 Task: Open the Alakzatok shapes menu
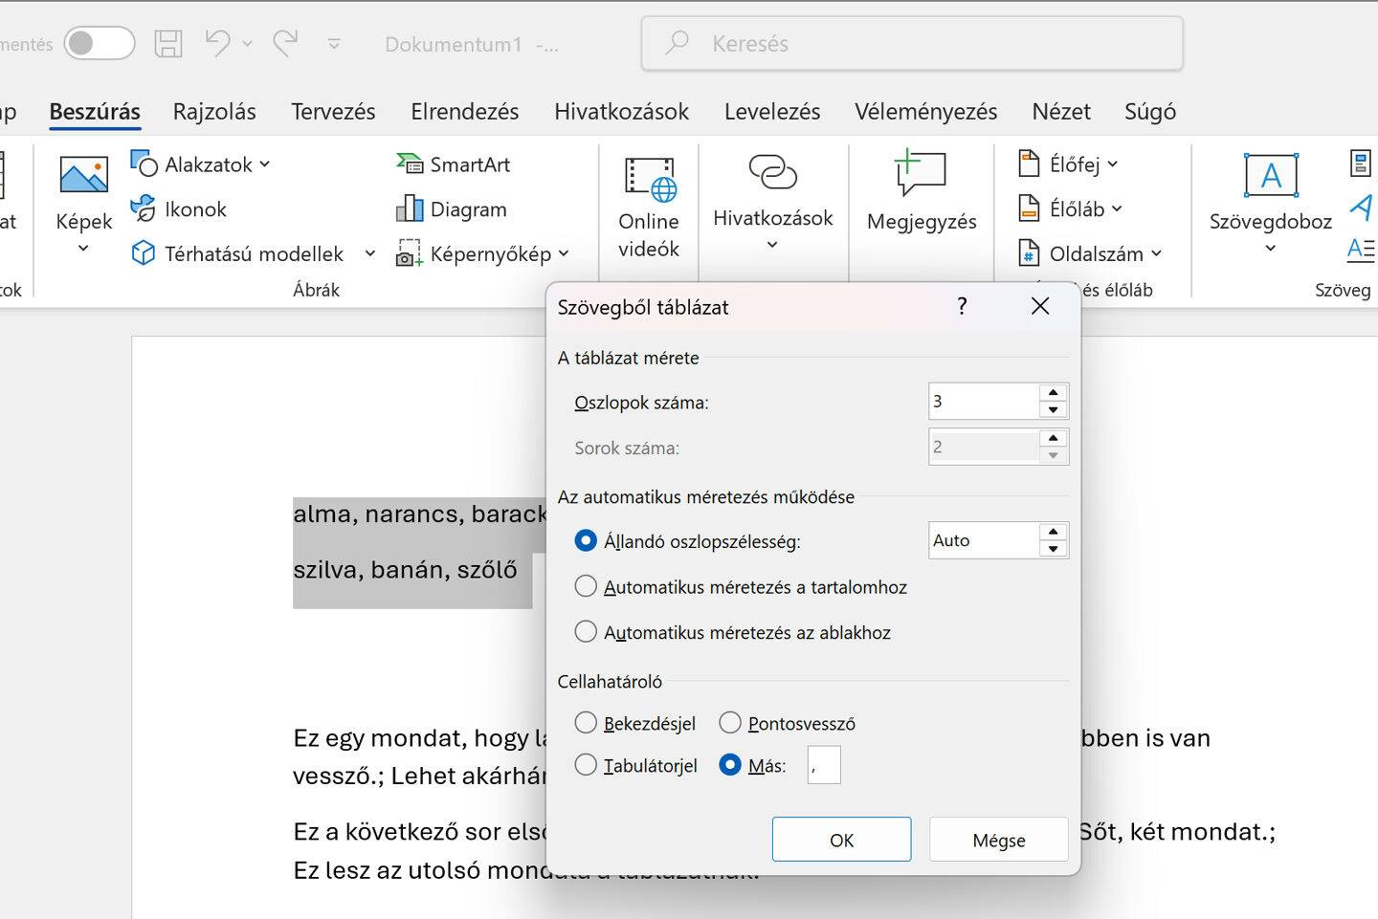[200, 164]
